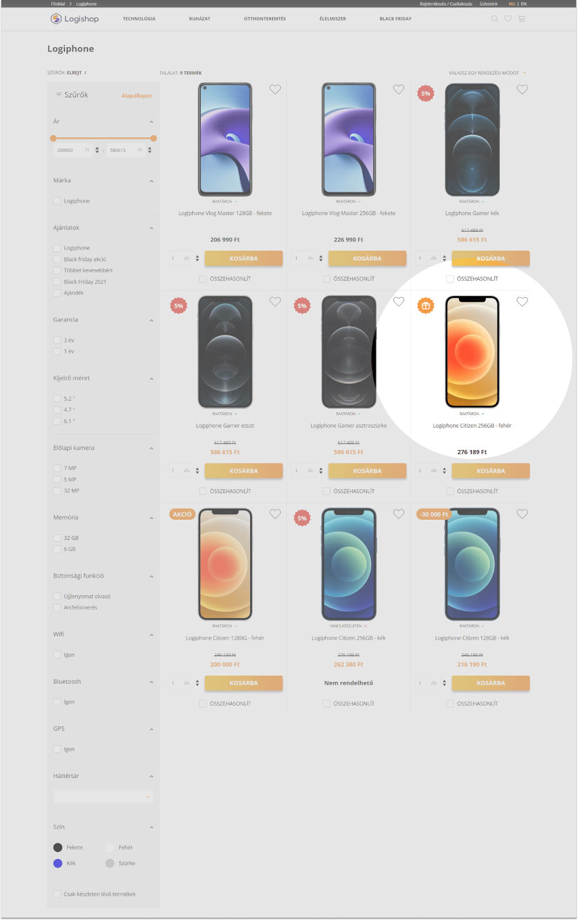Open the wishlist heart in header

(508, 19)
